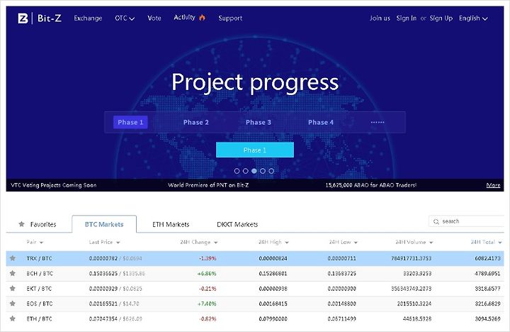The image size is (510, 332).
Task: Click the BCH / BTC pair name
Action: pos(40,273)
